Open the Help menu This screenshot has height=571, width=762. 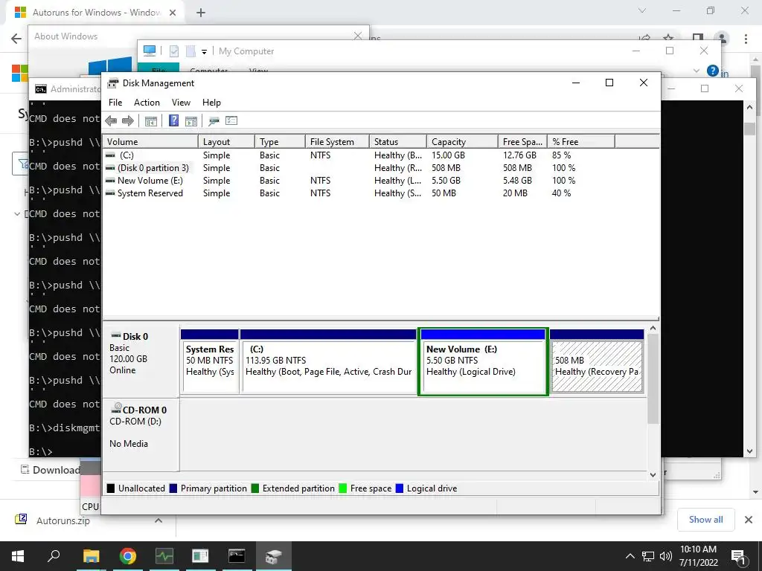pos(211,103)
